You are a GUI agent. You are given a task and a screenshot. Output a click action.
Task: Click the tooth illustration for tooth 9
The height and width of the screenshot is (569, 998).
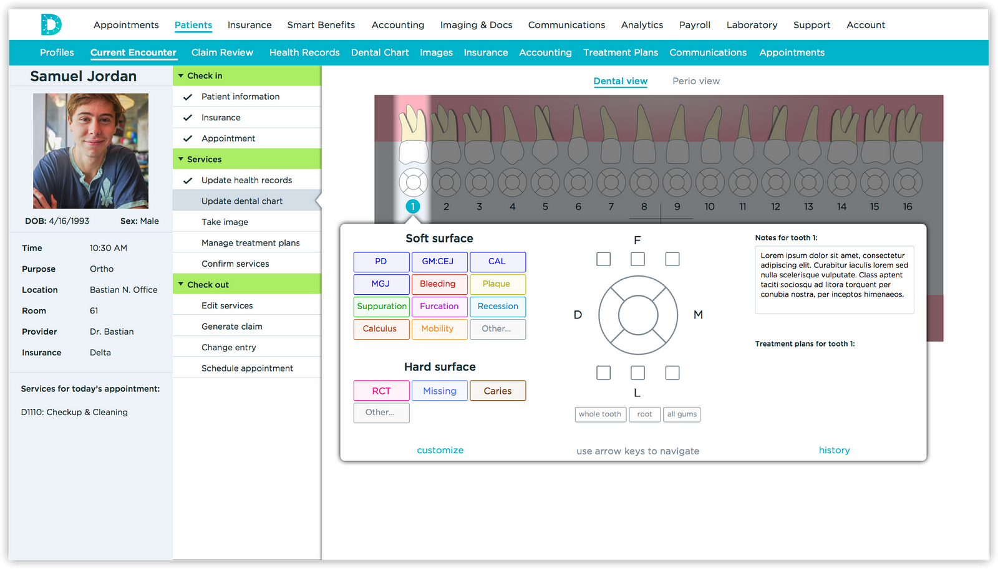(677, 133)
